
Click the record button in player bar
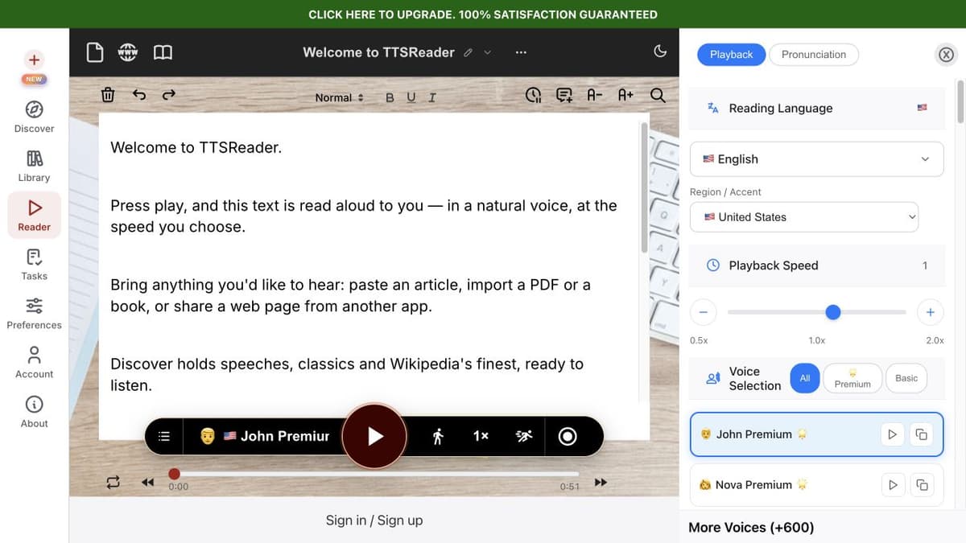point(568,436)
